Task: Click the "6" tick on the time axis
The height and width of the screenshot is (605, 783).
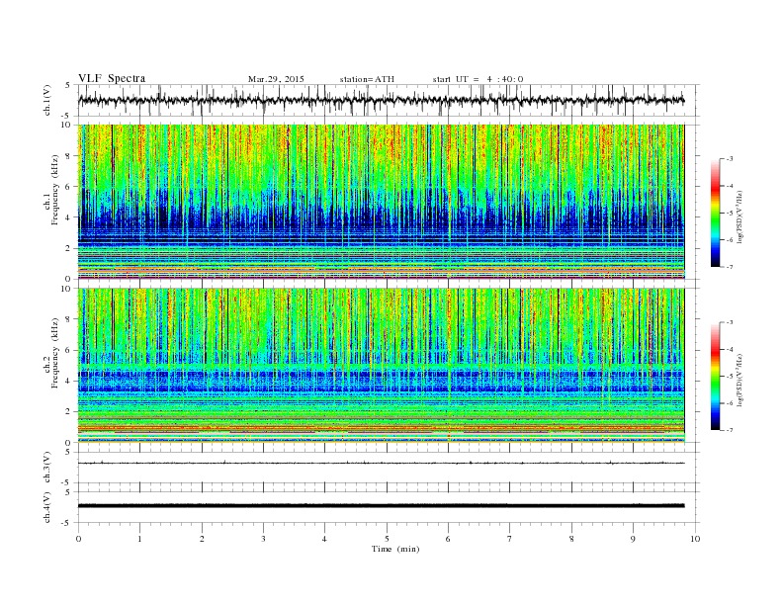Action: pos(448,539)
